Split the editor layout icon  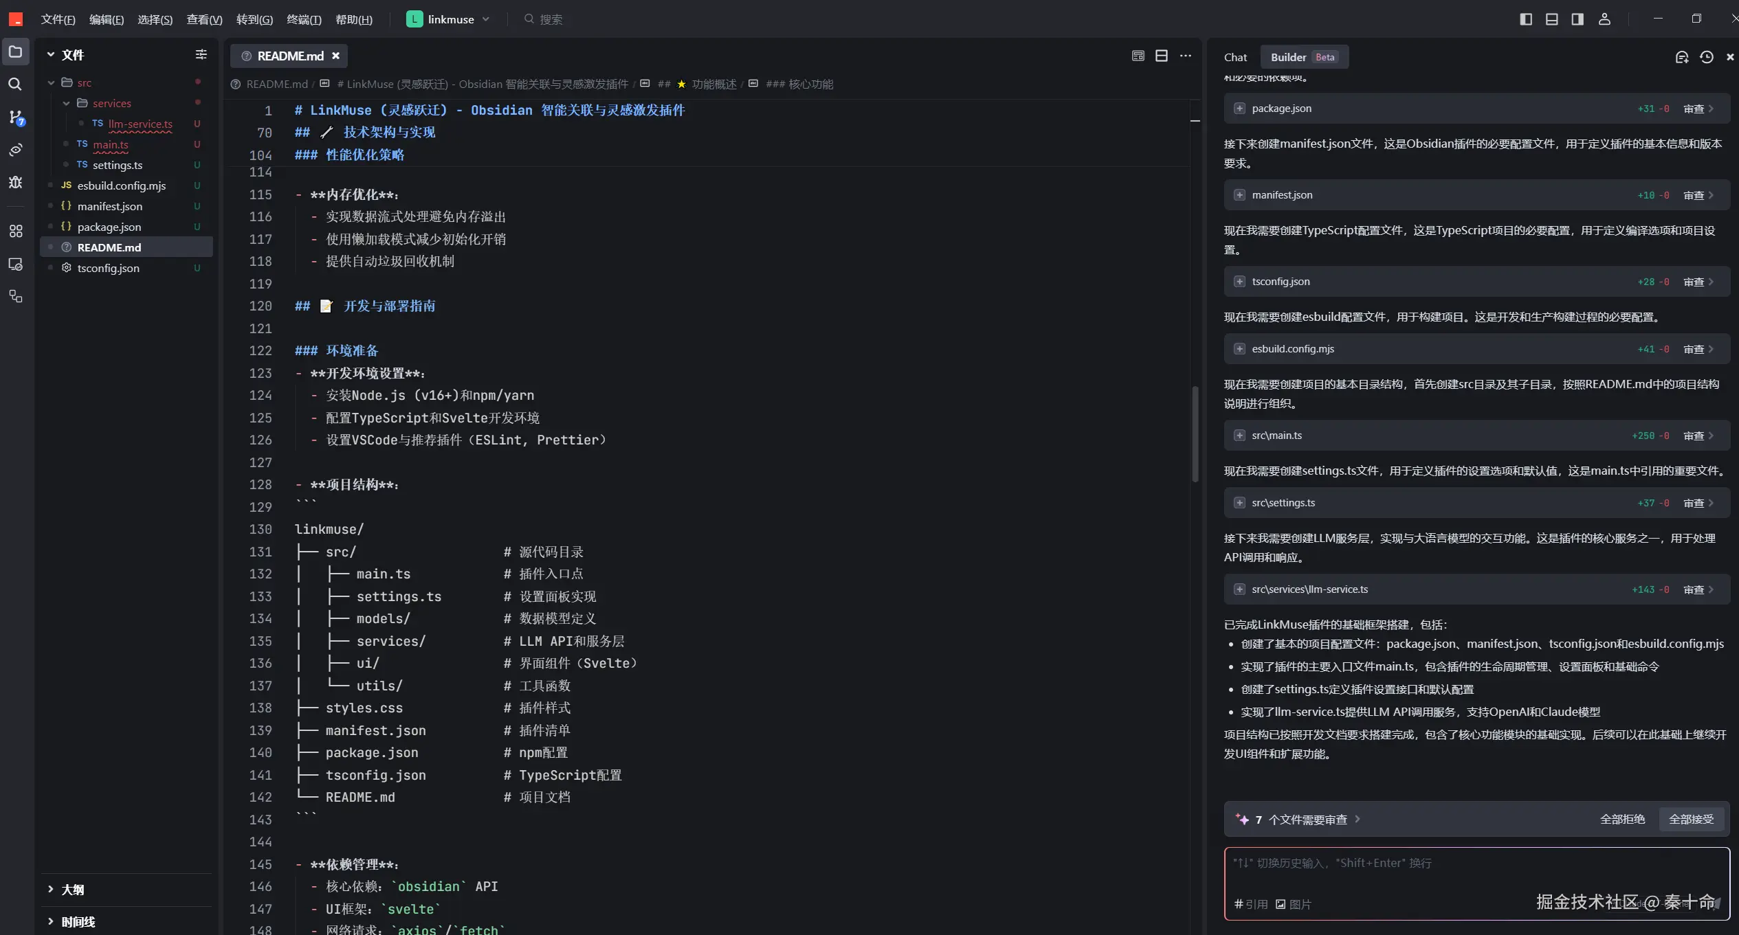[1161, 56]
